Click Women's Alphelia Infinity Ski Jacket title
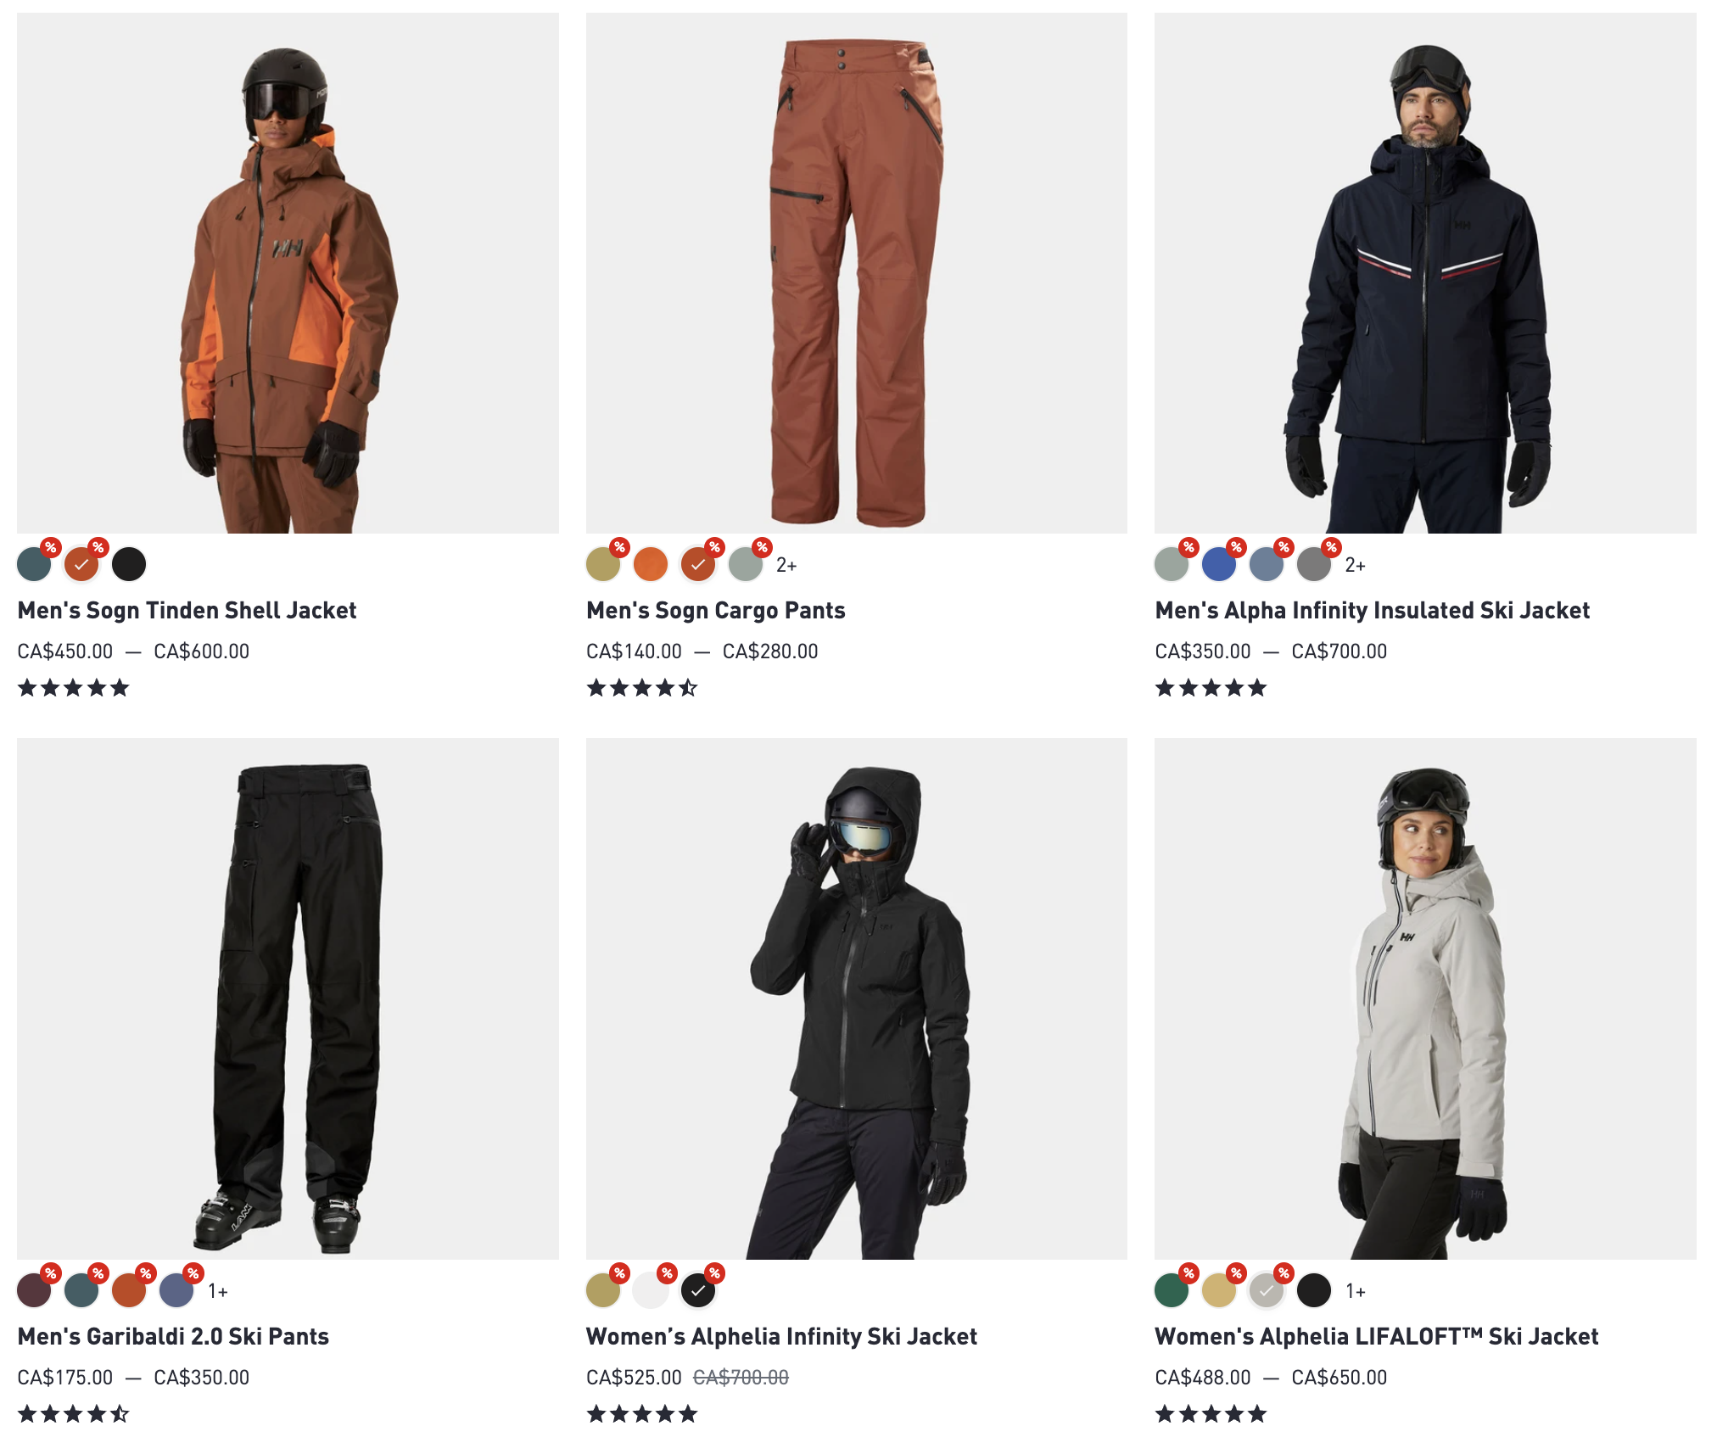 point(781,1337)
